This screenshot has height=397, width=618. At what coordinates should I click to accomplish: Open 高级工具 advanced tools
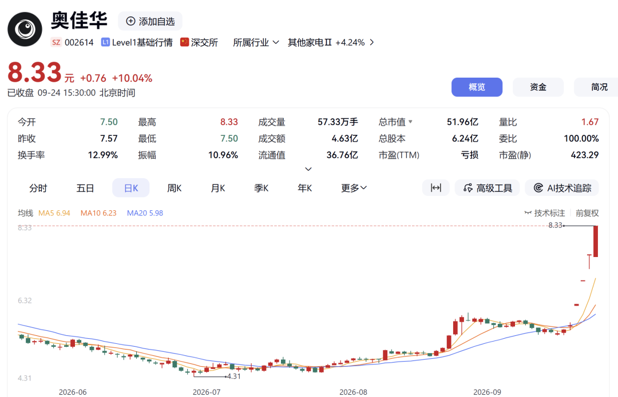click(487, 188)
